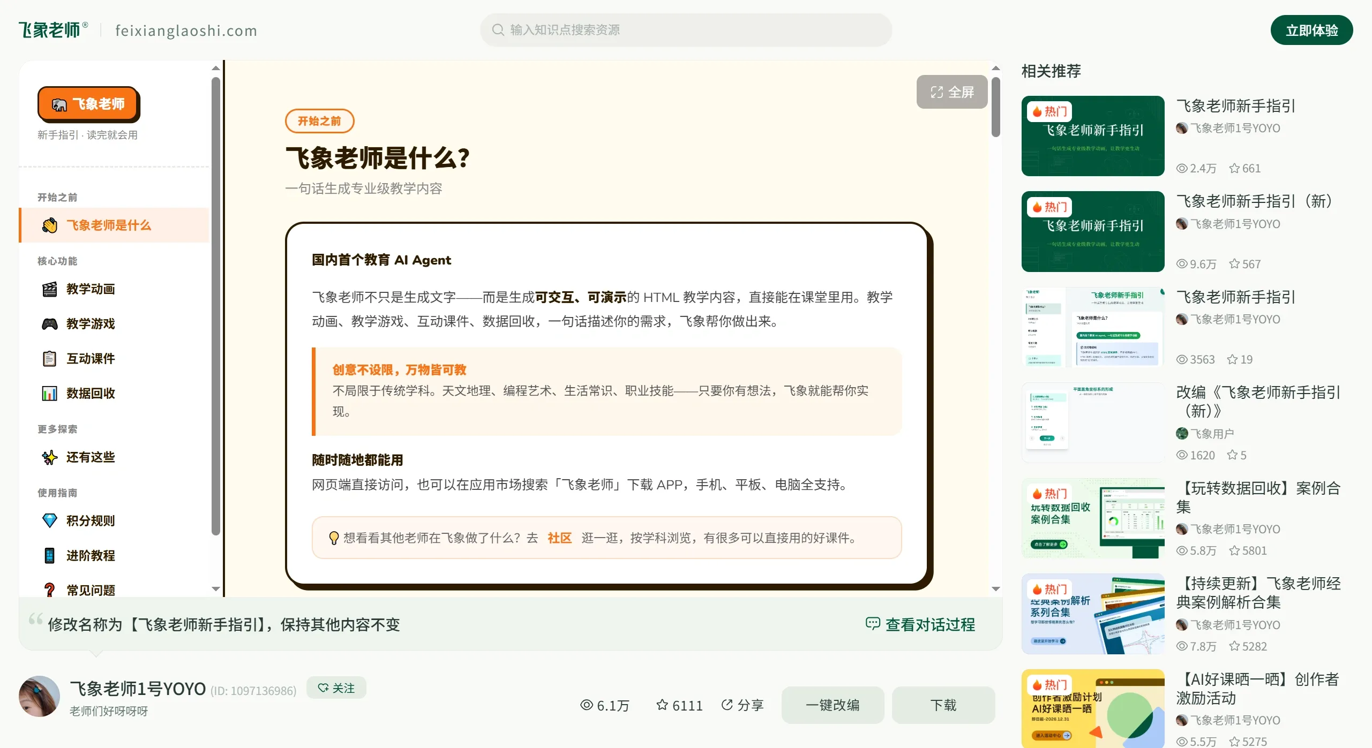Click the 飞象老师 logo in header
Viewport: 1372px width, 748px height.
coord(53,30)
